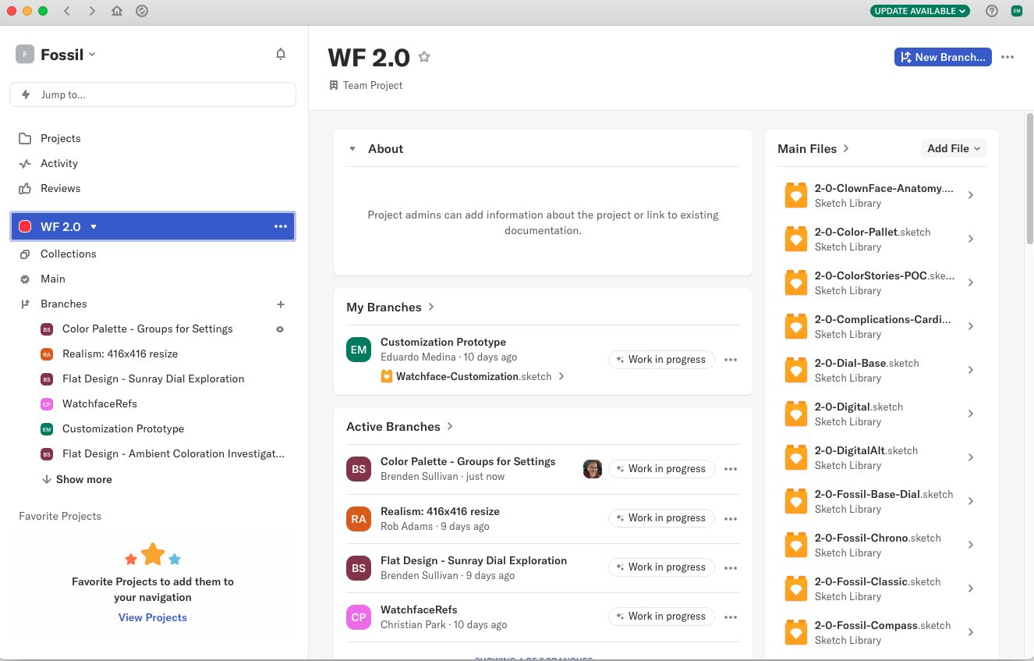Select Branches in the sidebar

point(64,304)
